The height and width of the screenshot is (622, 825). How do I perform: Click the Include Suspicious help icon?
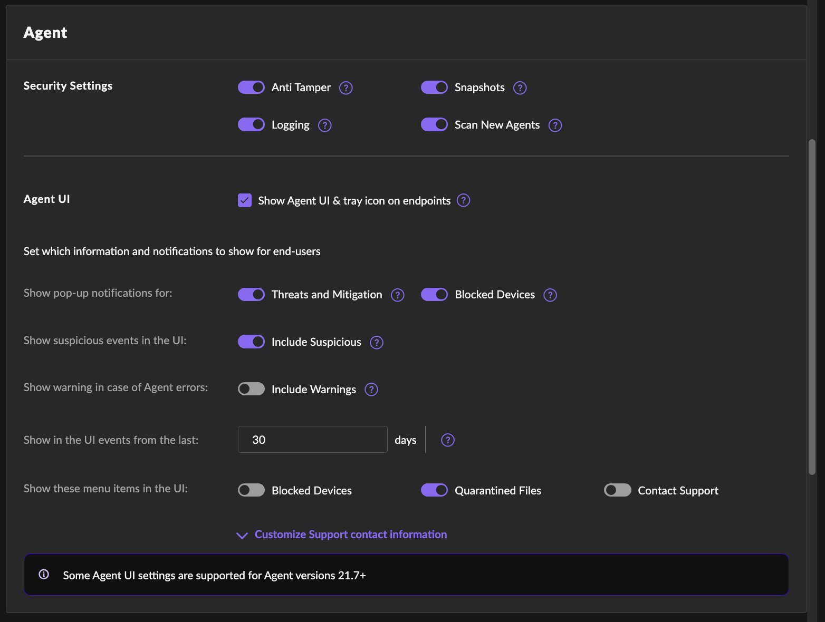376,343
